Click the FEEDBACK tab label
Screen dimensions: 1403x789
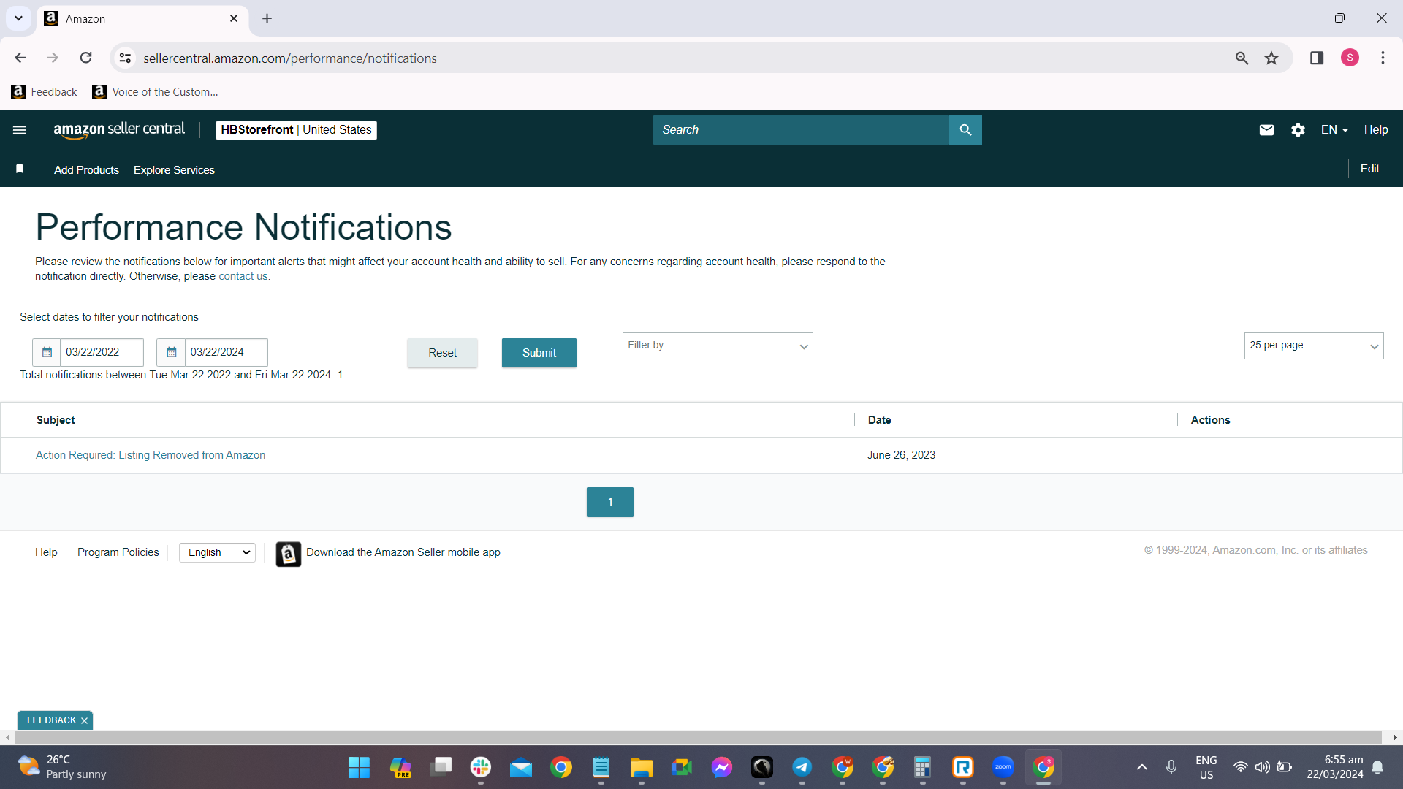[x=51, y=721]
